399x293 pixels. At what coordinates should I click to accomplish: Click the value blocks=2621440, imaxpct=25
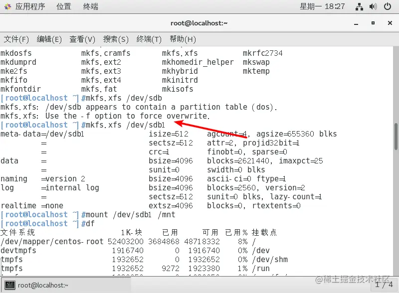pos(265,161)
